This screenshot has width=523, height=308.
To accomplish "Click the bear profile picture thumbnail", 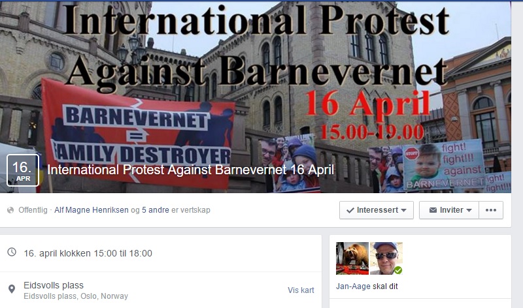I will coord(352,258).
